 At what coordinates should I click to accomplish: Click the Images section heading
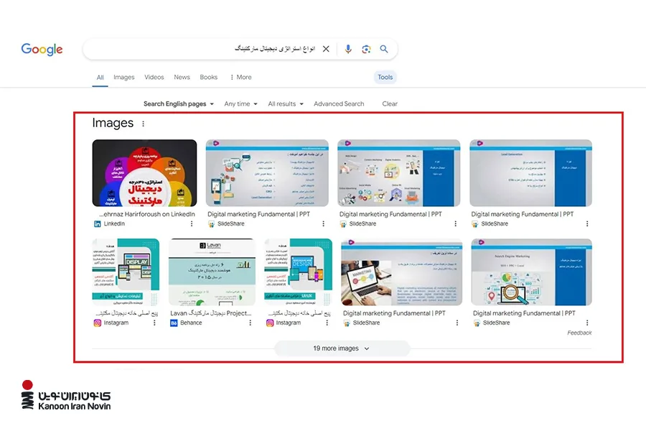point(113,123)
